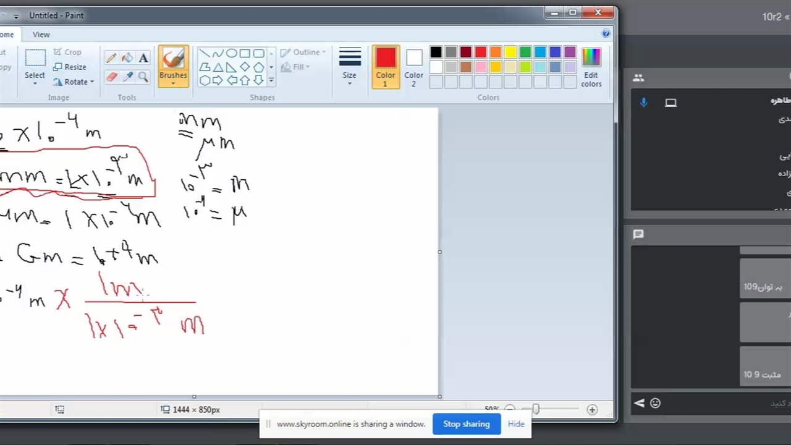
Task: Open the emoji picker in chat
Action: coord(655,403)
